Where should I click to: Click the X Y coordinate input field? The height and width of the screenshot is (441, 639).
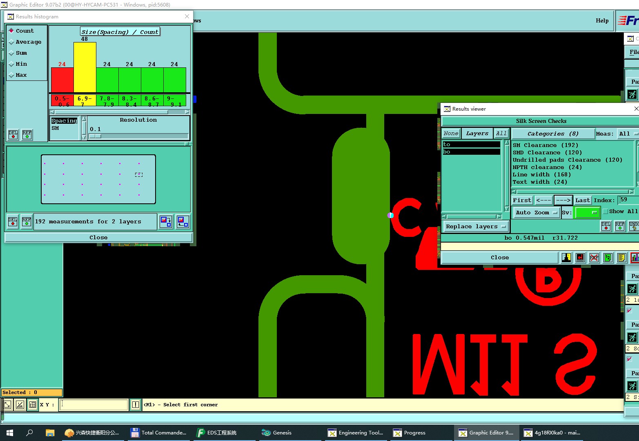coord(94,405)
